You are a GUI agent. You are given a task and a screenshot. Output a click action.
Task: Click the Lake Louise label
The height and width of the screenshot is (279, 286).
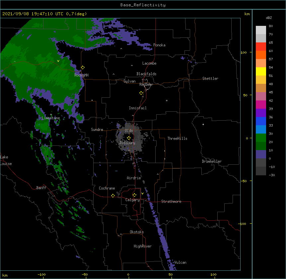[6, 160]
